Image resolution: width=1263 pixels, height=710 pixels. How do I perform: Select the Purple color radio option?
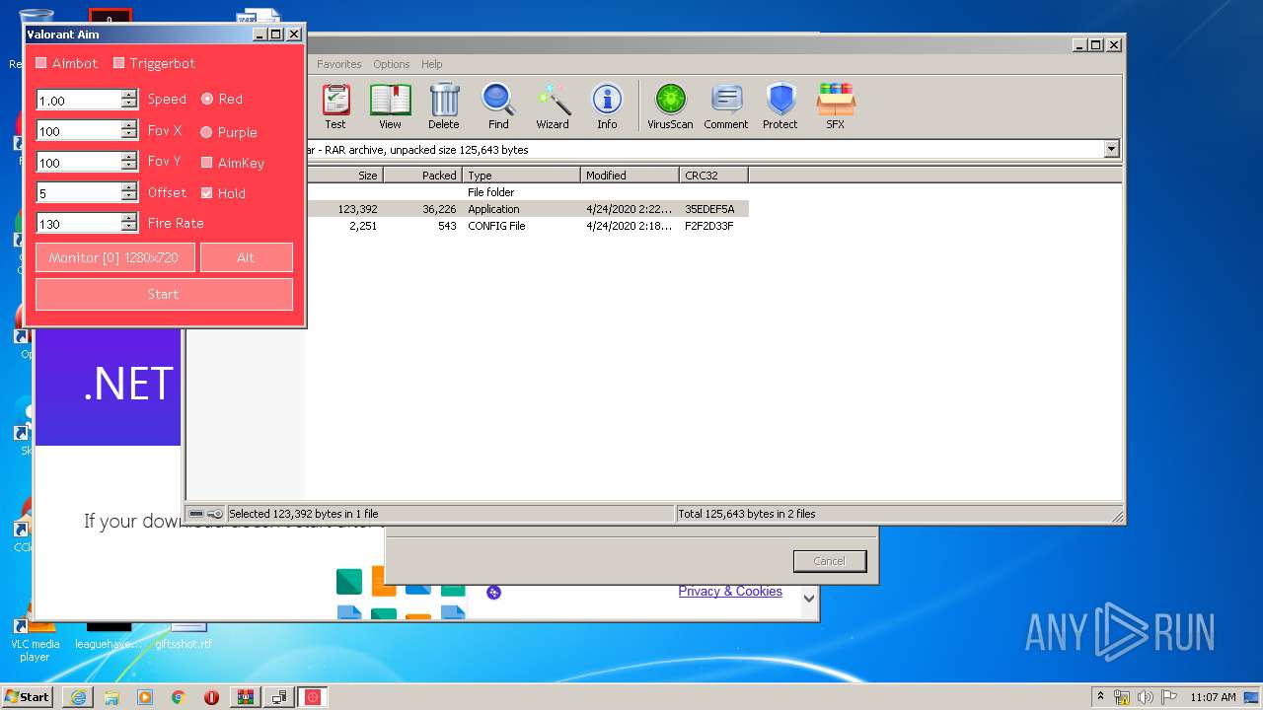click(207, 132)
